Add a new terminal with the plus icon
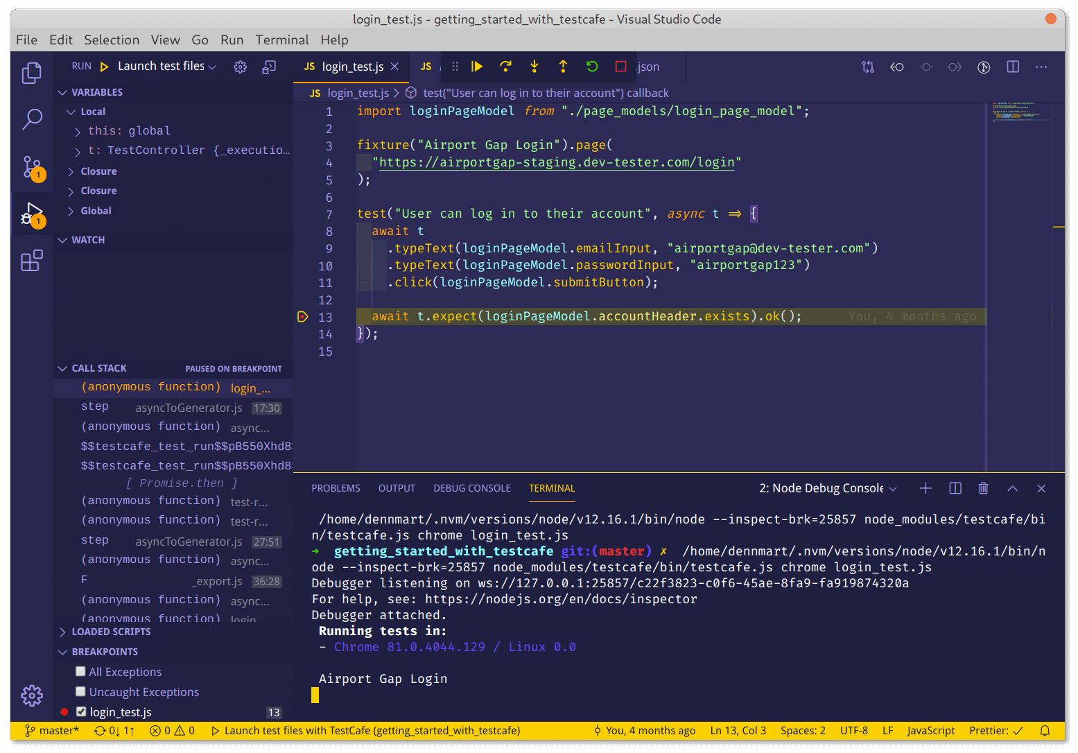 pyautogui.click(x=925, y=488)
